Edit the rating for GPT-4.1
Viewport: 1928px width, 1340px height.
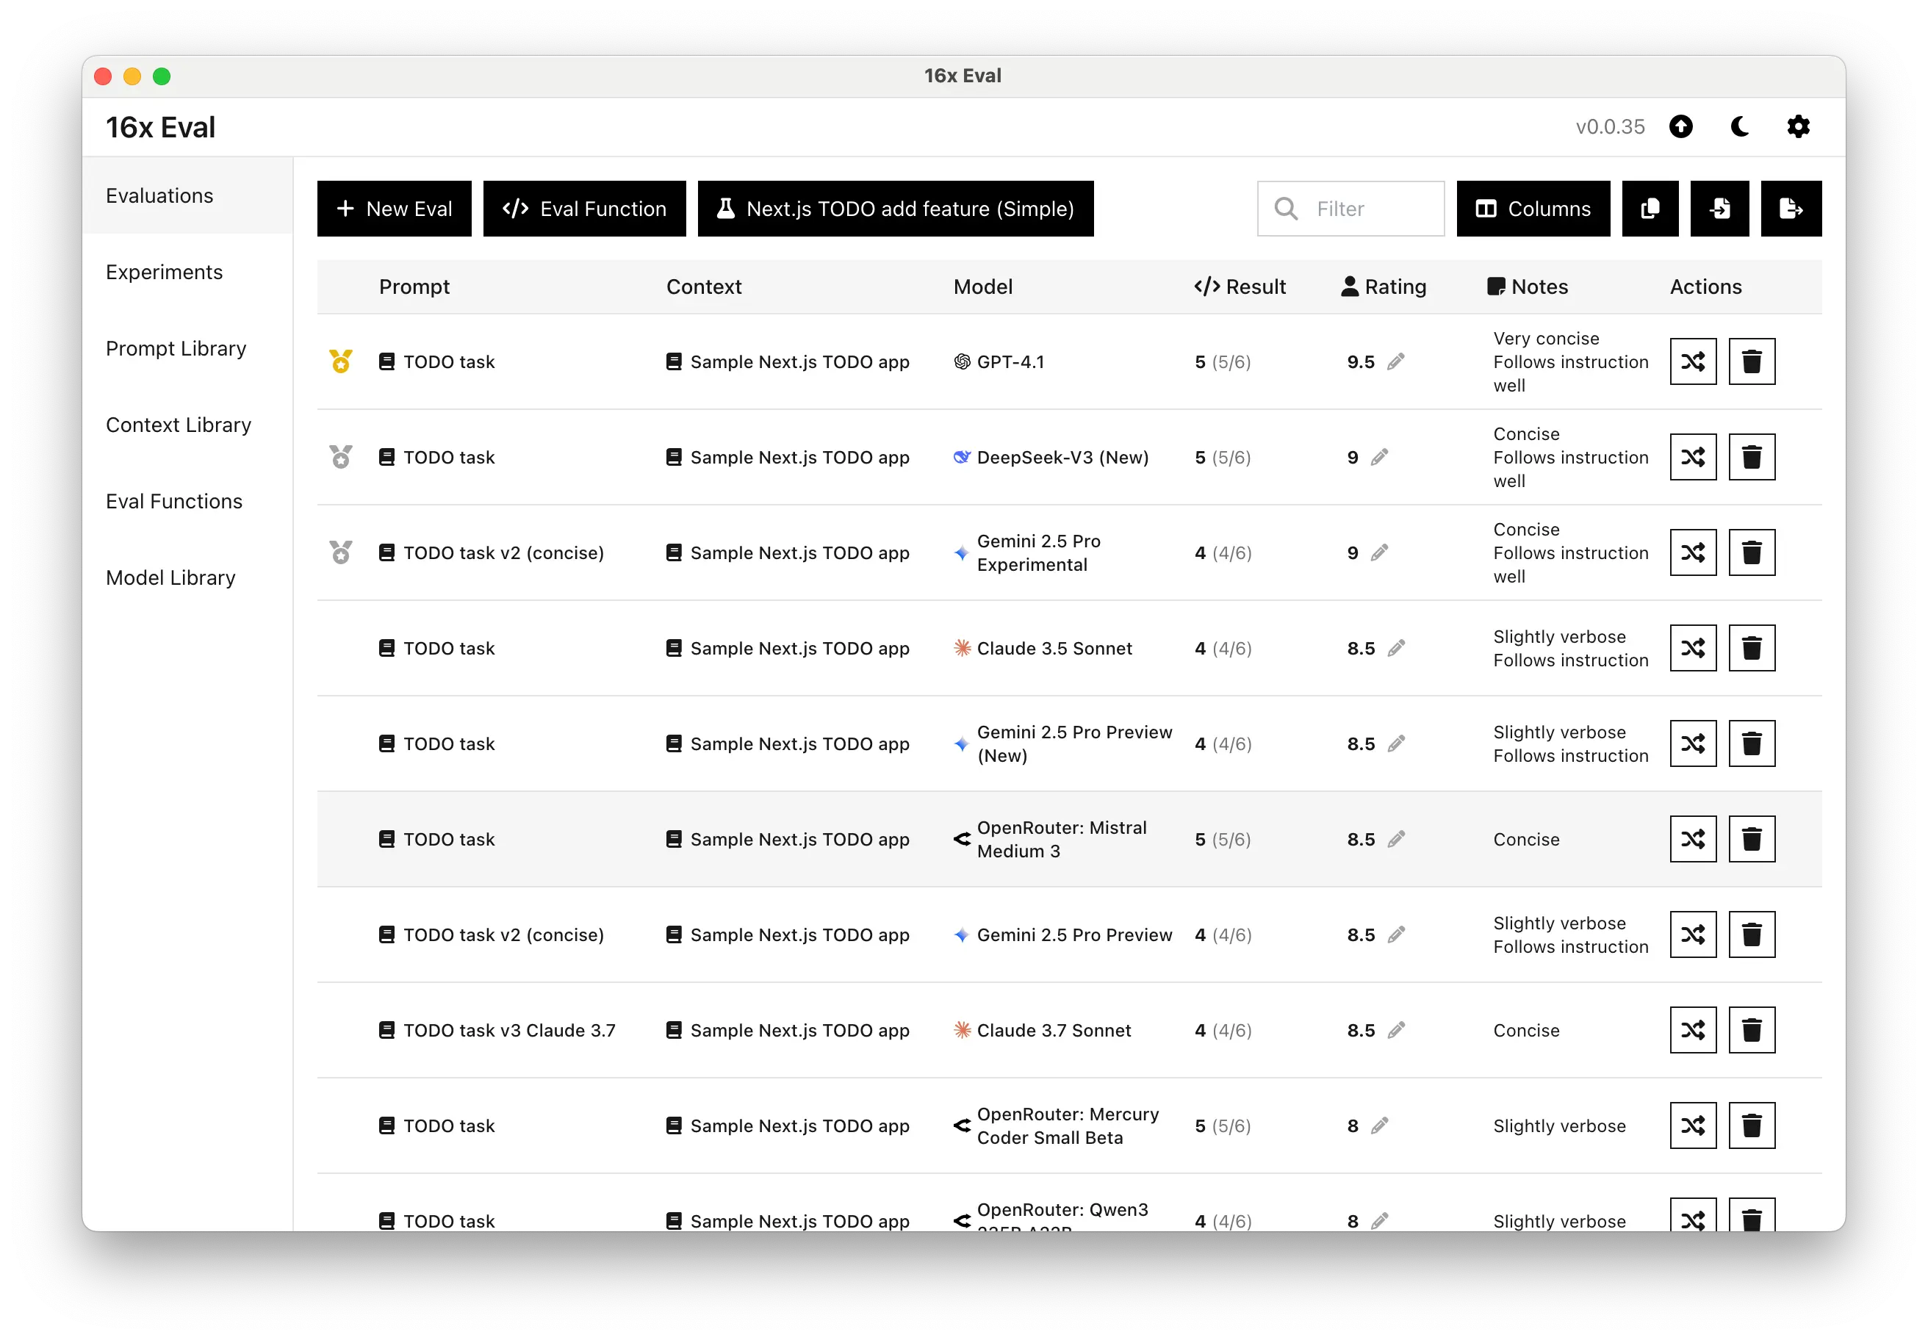pyautogui.click(x=1395, y=362)
